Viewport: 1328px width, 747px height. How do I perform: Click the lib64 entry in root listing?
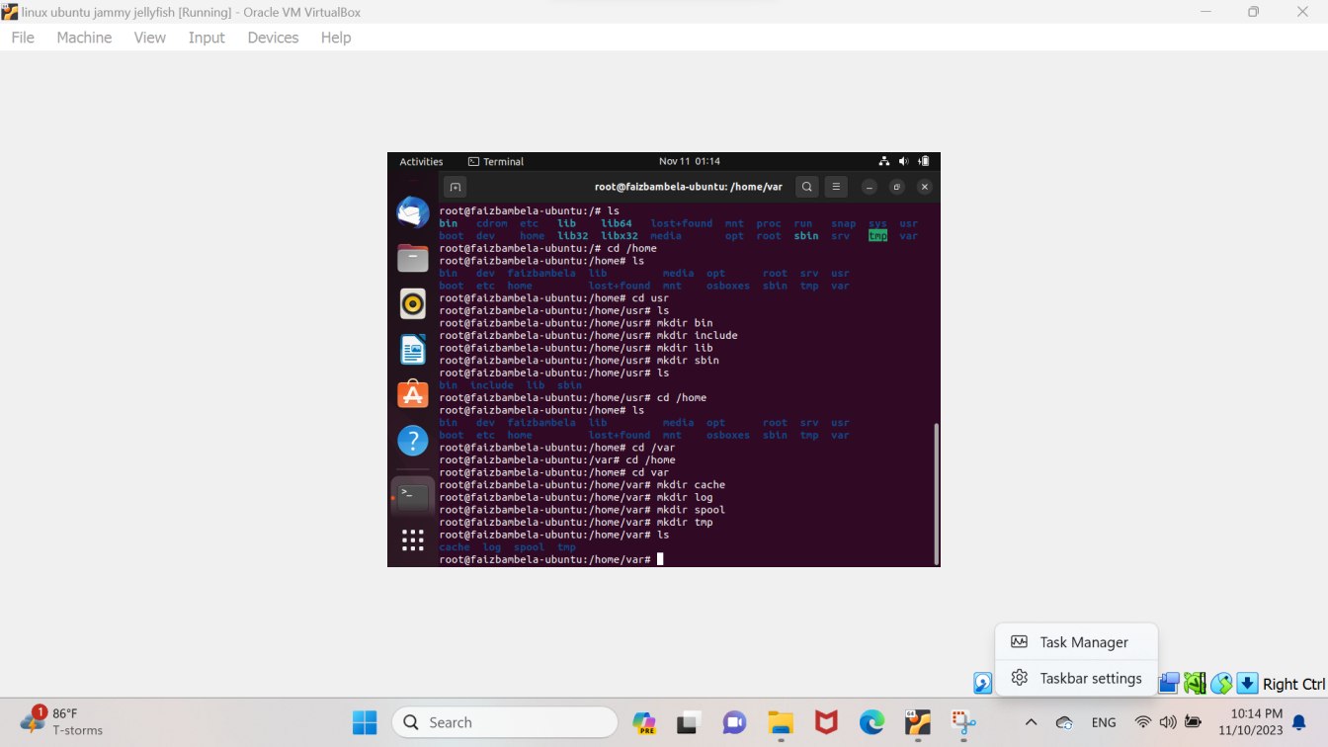617,223
